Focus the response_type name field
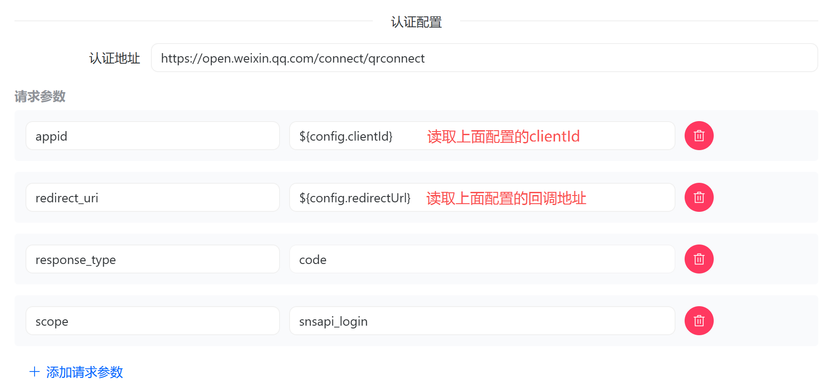This screenshot has width=831, height=391. point(152,259)
